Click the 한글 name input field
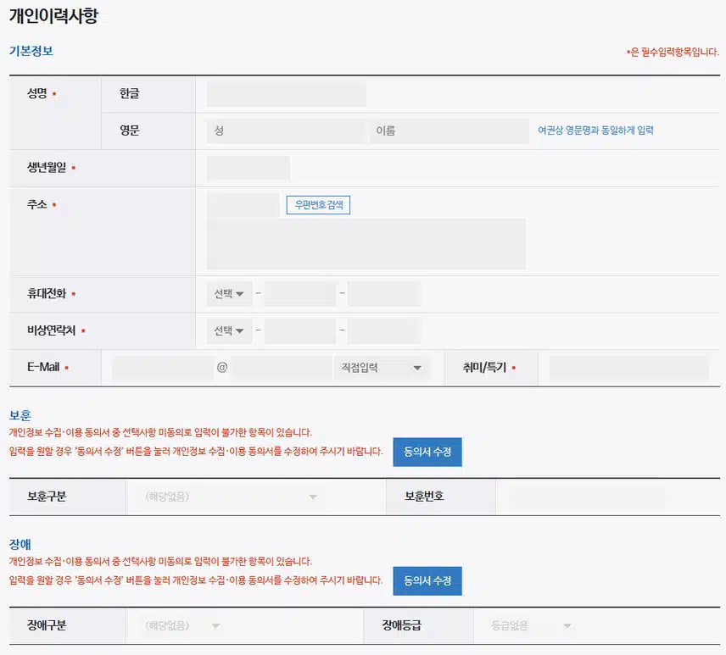 286,94
